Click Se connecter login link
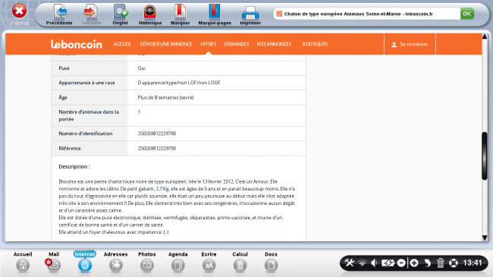Image resolution: width=493 pixels, height=277 pixels. pyautogui.click(x=410, y=44)
